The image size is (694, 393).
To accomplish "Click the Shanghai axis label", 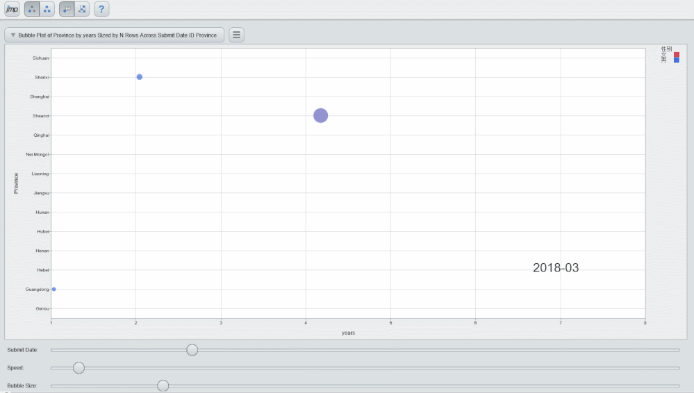I will [x=40, y=97].
